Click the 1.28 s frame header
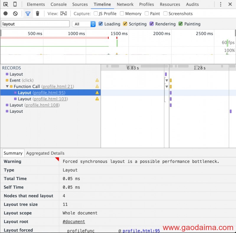This screenshot has height=233, width=236. tap(199, 68)
